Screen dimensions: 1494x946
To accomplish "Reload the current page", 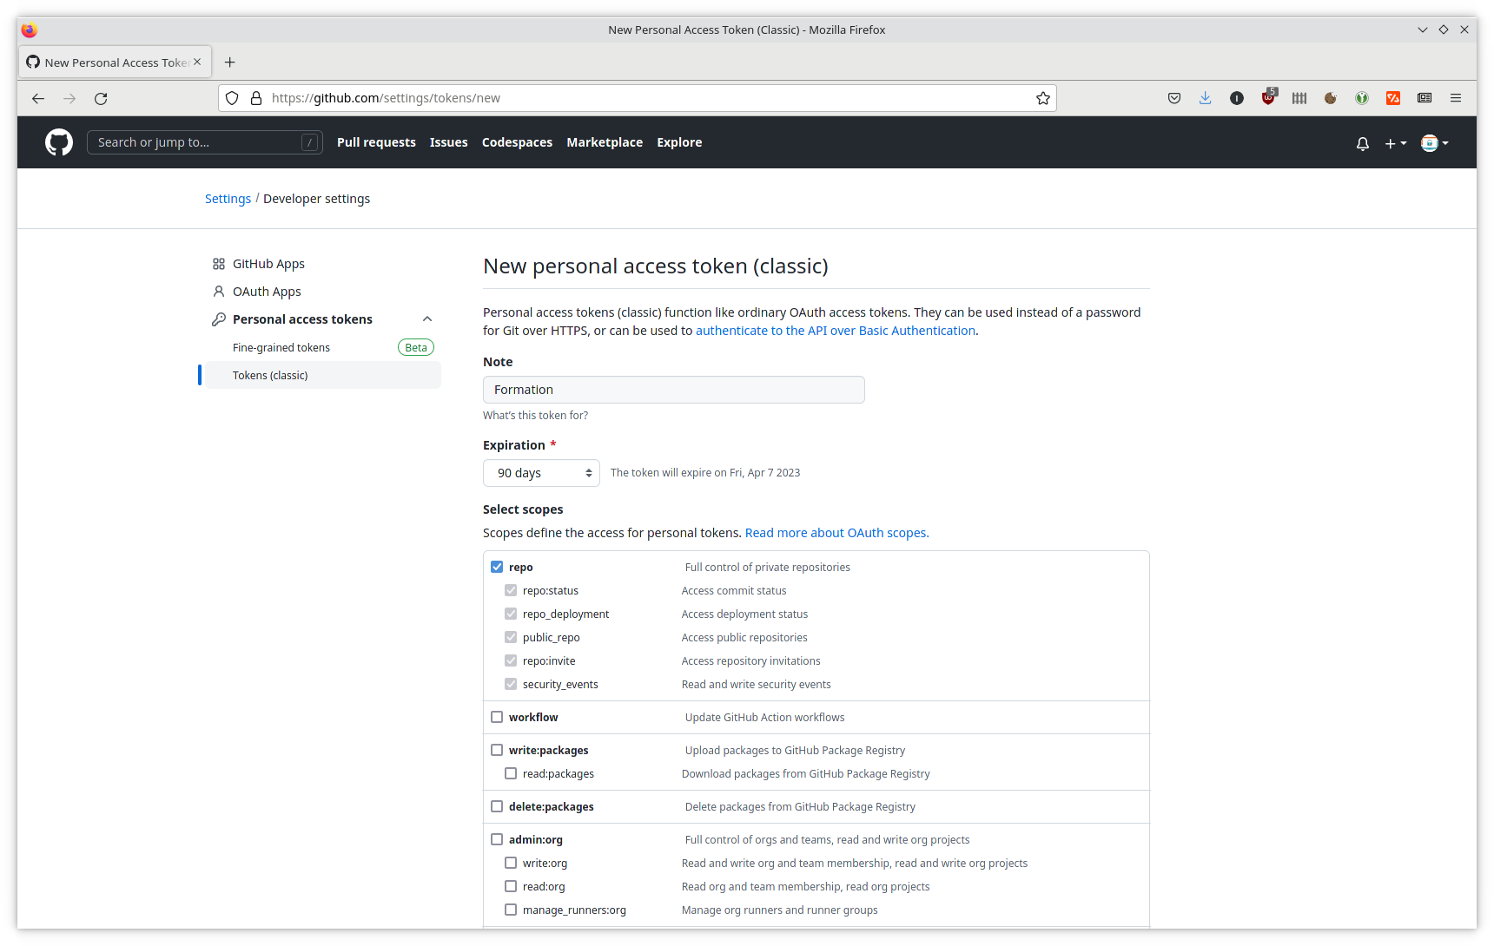I will (101, 98).
